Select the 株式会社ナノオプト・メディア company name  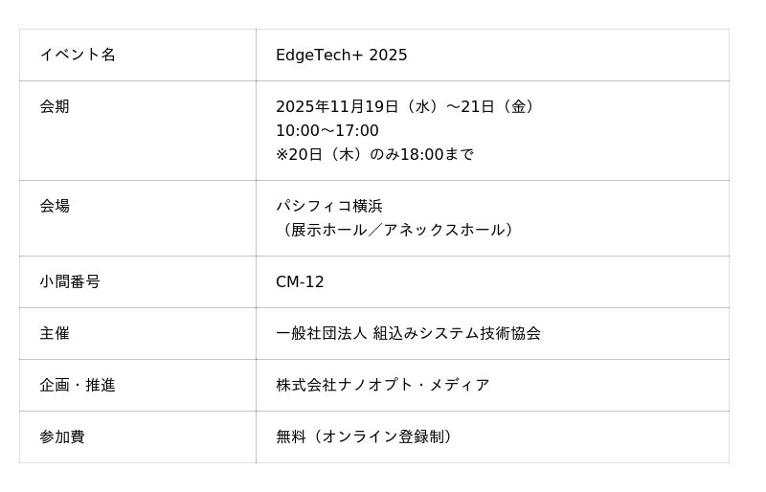382,385
